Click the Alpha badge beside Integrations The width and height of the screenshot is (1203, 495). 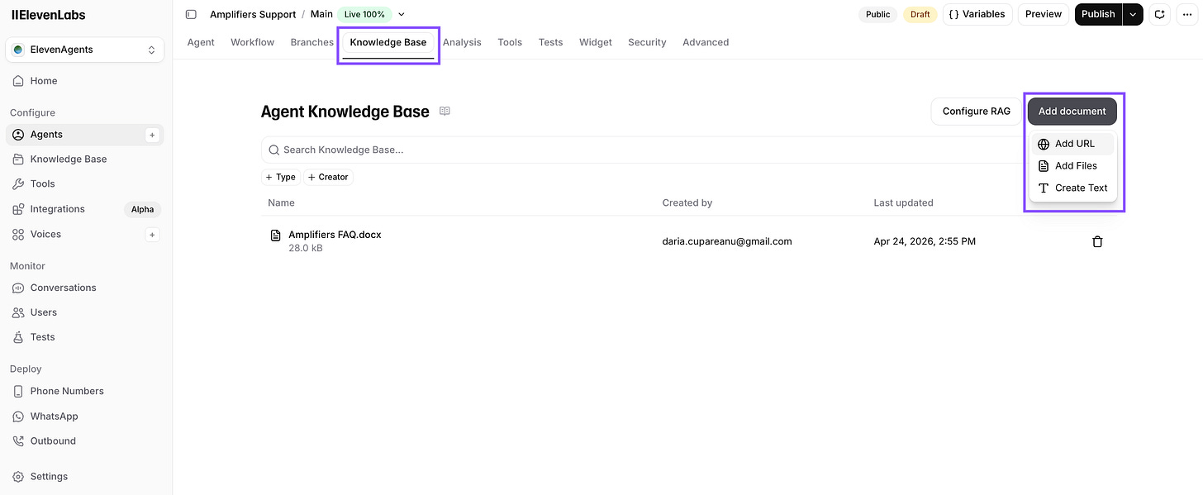(x=143, y=209)
